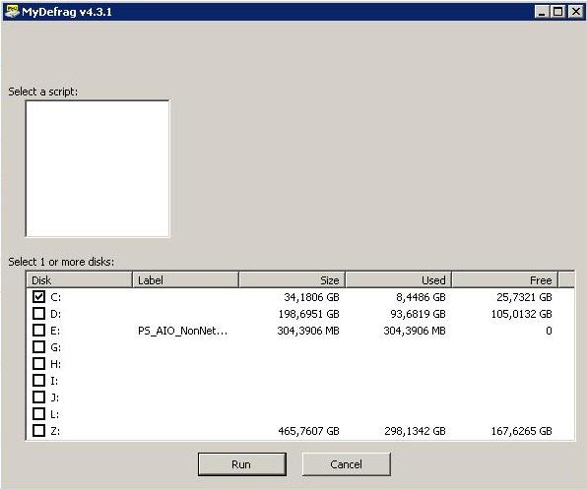Select the PS_AIO_NonNet... label text
Image resolution: width=587 pixels, height=489 pixels.
tap(182, 331)
